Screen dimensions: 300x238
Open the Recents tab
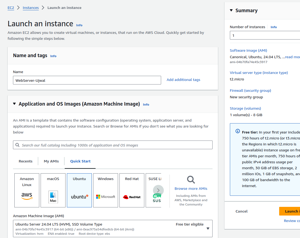25,161
